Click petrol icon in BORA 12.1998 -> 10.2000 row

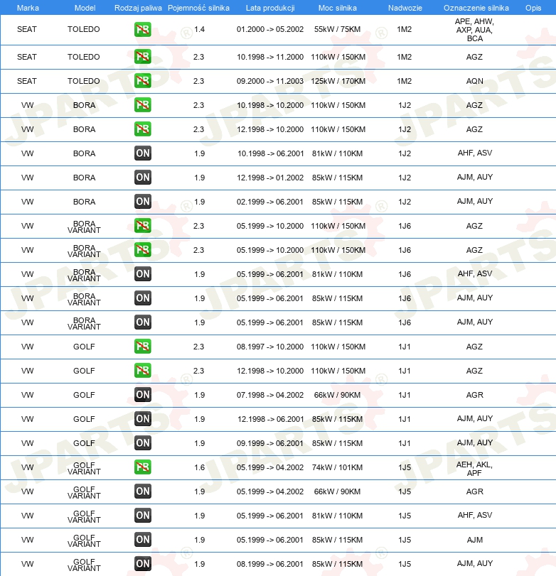point(143,129)
